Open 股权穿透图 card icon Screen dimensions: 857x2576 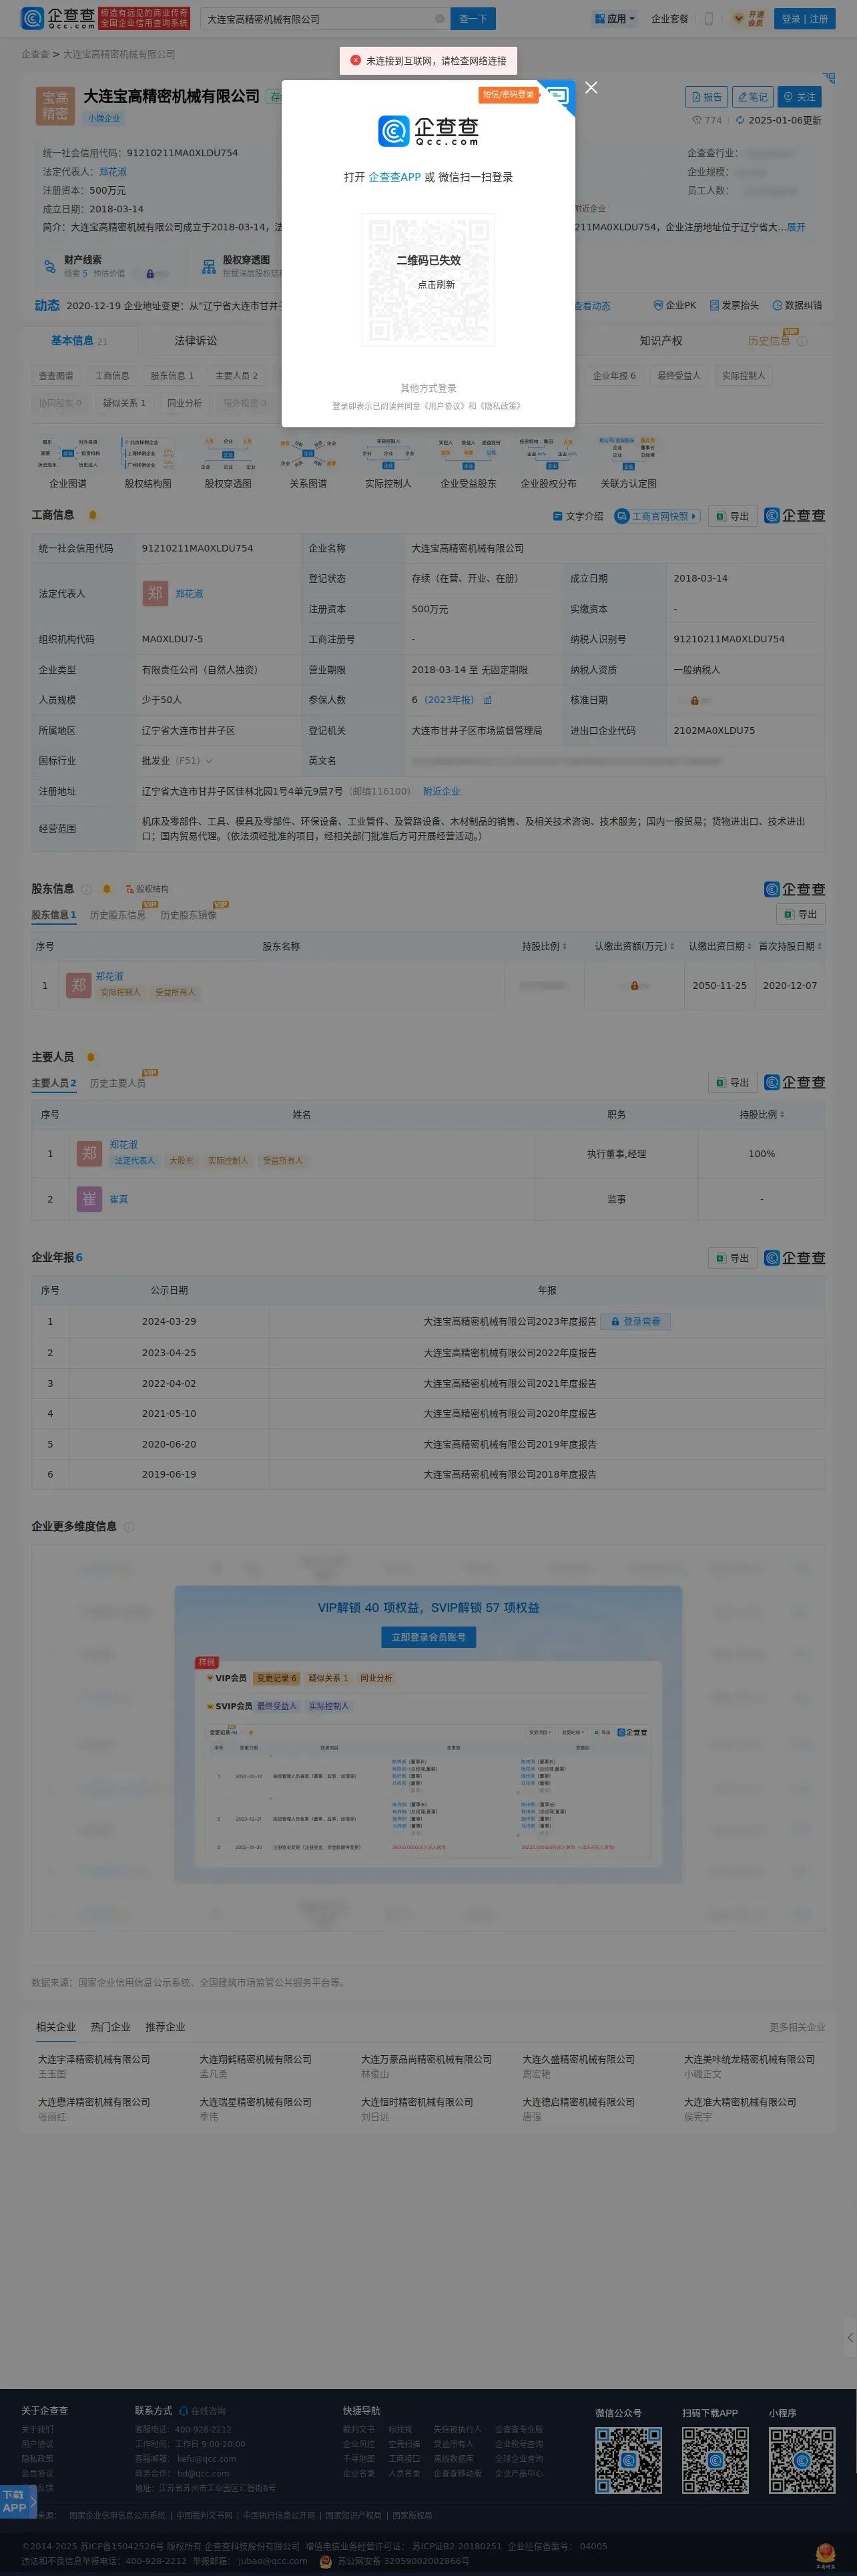[209, 266]
